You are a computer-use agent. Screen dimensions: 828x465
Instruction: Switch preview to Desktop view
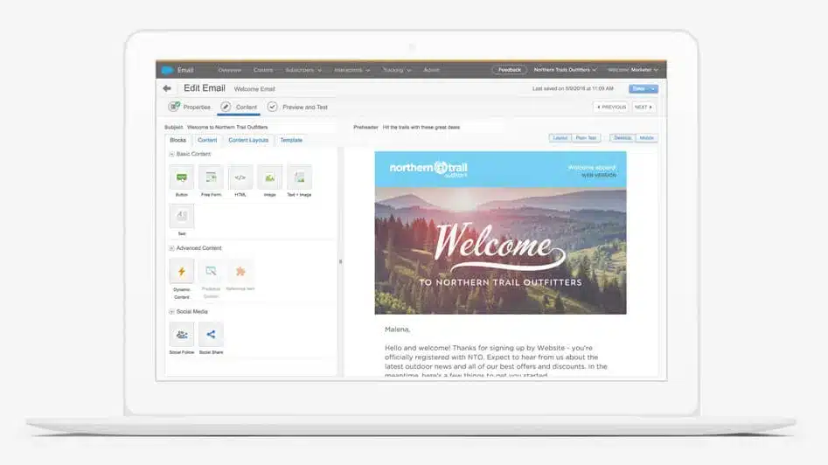click(x=622, y=138)
